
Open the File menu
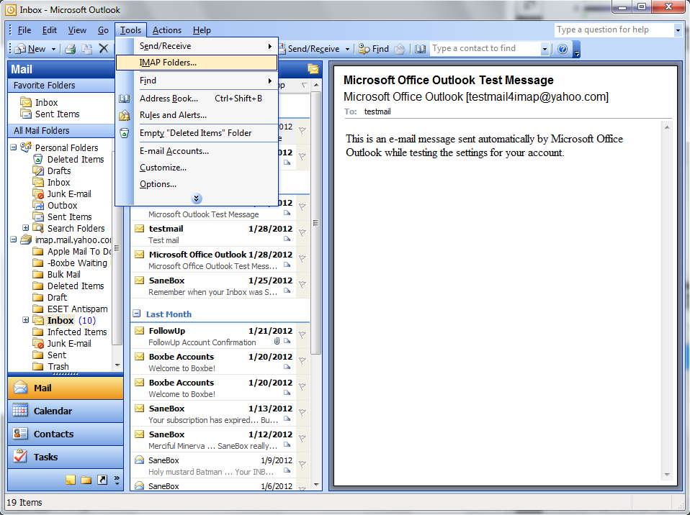click(24, 30)
